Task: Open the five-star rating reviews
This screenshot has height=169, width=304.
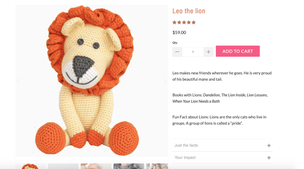Action: coord(184,22)
